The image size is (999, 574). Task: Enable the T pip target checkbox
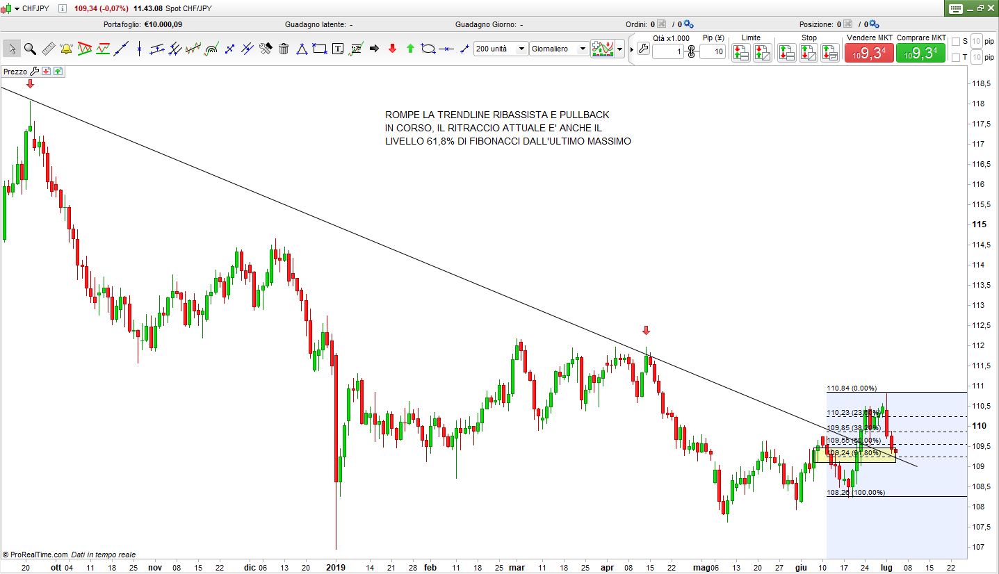point(955,57)
